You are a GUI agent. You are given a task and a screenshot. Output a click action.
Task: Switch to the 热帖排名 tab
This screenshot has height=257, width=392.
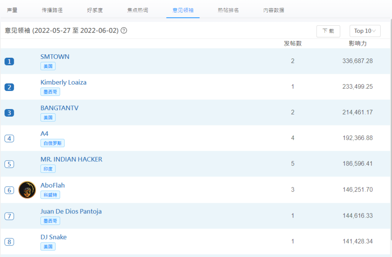228,10
